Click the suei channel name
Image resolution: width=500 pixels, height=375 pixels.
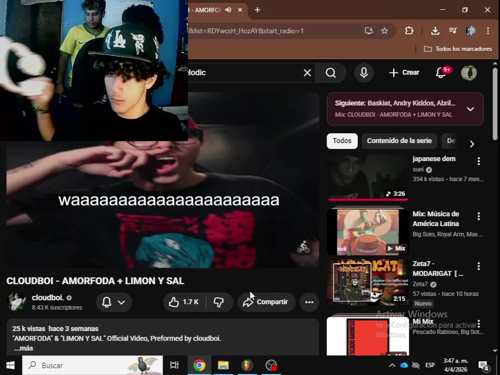[x=418, y=169]
